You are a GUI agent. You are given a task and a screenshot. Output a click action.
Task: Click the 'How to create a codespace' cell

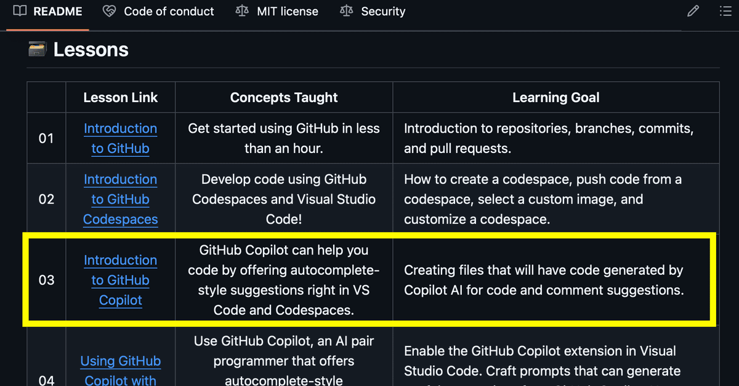click(556, 199)
